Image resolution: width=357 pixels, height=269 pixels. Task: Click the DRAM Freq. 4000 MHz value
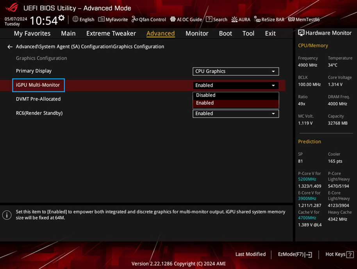(x=337, y=104)
